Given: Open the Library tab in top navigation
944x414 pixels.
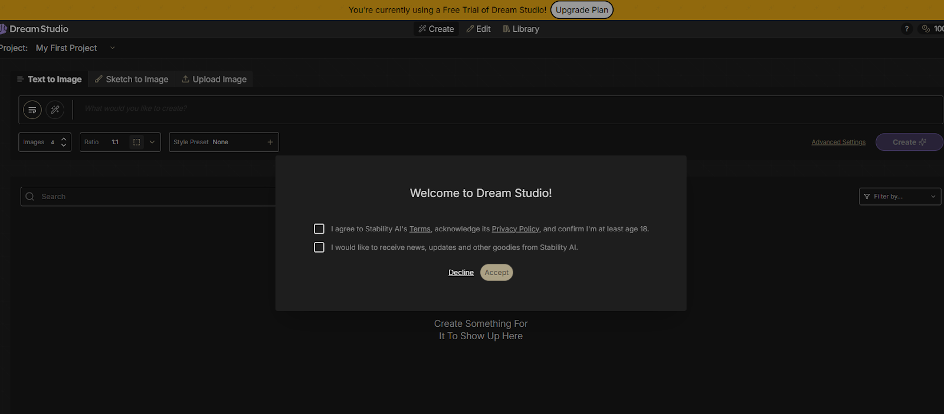Looking at the screenshot, I should [x=521, y=29].
